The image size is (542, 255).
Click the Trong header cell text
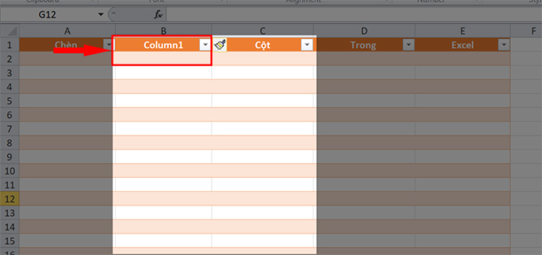pyautogui.click(x=363, y=45)
